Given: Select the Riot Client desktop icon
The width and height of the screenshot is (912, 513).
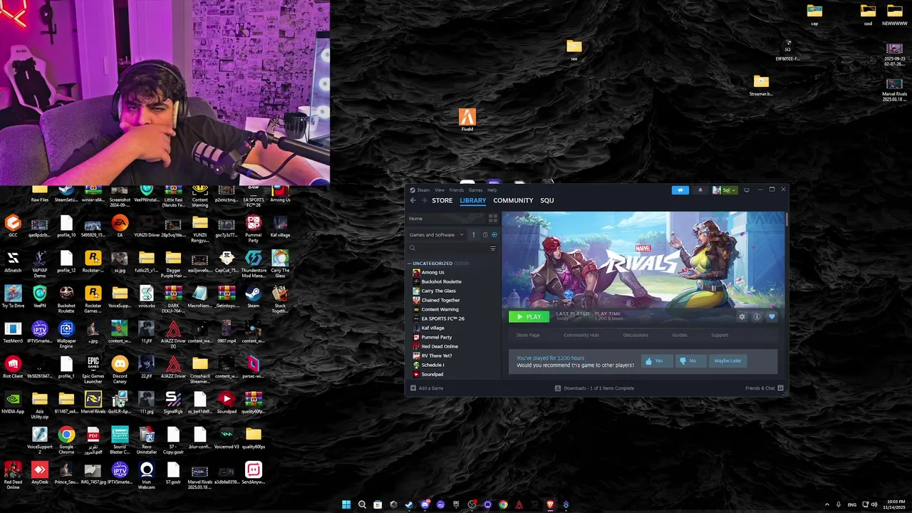Looking at the screenshot, I should pos(13,368).
